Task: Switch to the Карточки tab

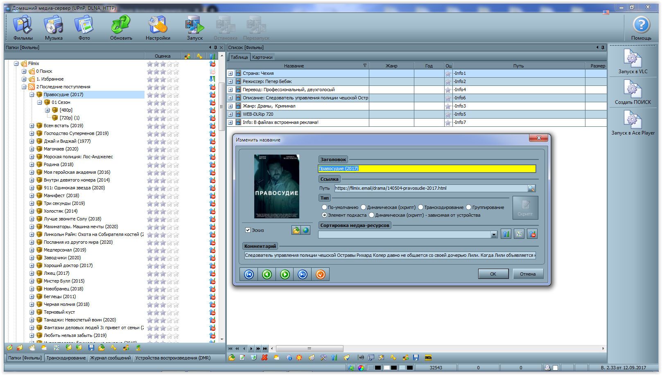Action: tap(262, 57)
